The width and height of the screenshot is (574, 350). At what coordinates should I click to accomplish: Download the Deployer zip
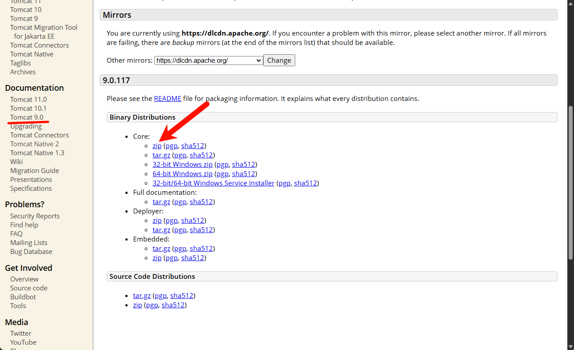tap(157, 221)
